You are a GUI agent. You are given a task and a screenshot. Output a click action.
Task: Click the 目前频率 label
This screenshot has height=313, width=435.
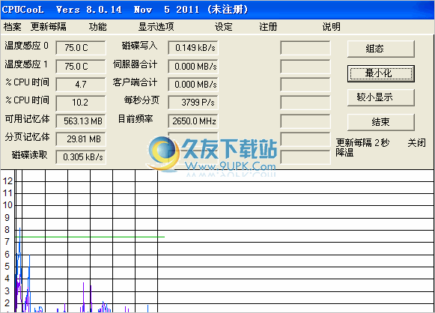[136, 119]
